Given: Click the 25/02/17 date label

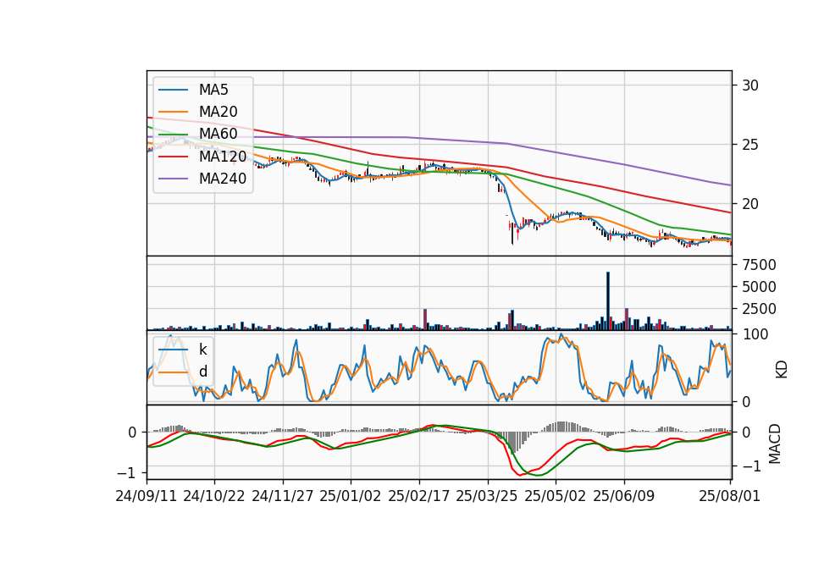Looking at the screenshot, I should tap(419, 496).
